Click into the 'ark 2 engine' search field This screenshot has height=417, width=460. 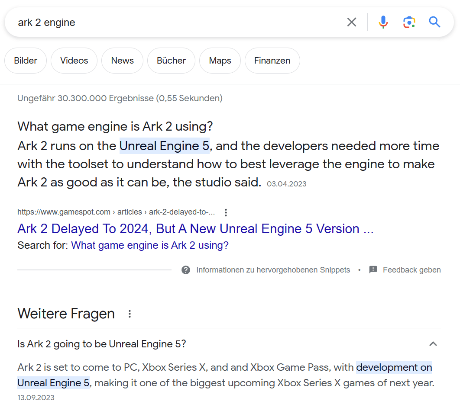coord(176,22)
